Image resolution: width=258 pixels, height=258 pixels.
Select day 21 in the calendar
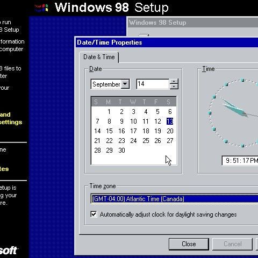tap(97, 141)
